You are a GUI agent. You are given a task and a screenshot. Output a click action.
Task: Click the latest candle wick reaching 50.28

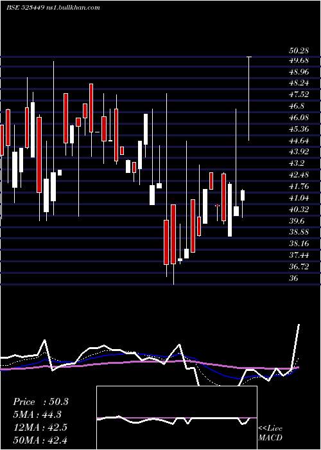(249, 99)
